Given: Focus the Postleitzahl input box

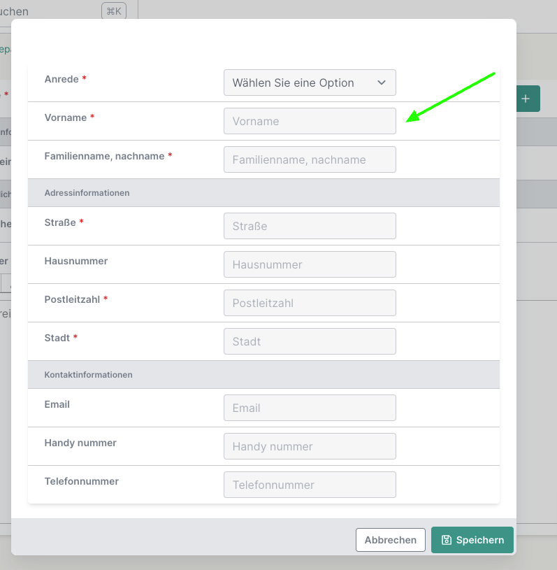Looking at the screenshot, I should click(x=310, y=303).
